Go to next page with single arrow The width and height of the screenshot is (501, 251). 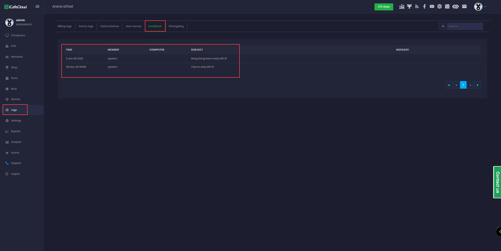pyautogui.click(x=470, y=85)
